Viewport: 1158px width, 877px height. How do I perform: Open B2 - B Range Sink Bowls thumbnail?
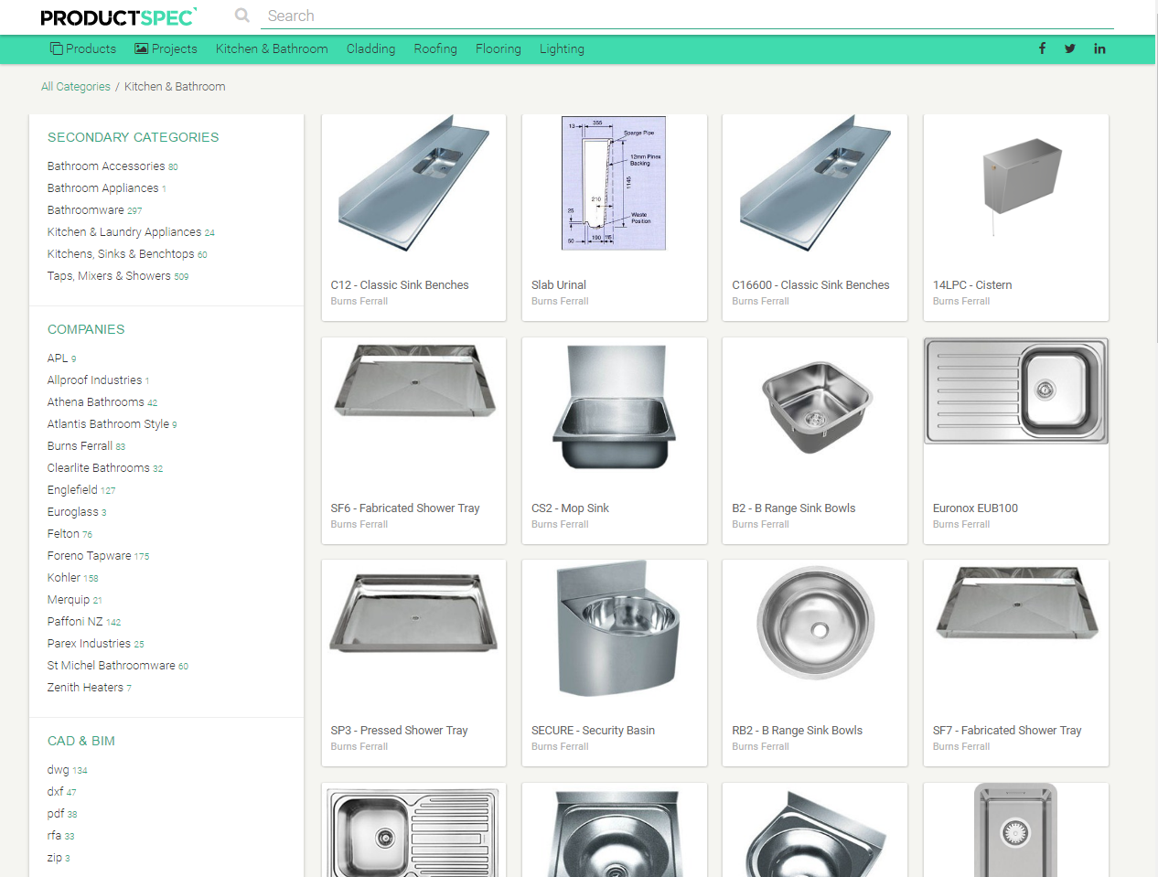817,406
